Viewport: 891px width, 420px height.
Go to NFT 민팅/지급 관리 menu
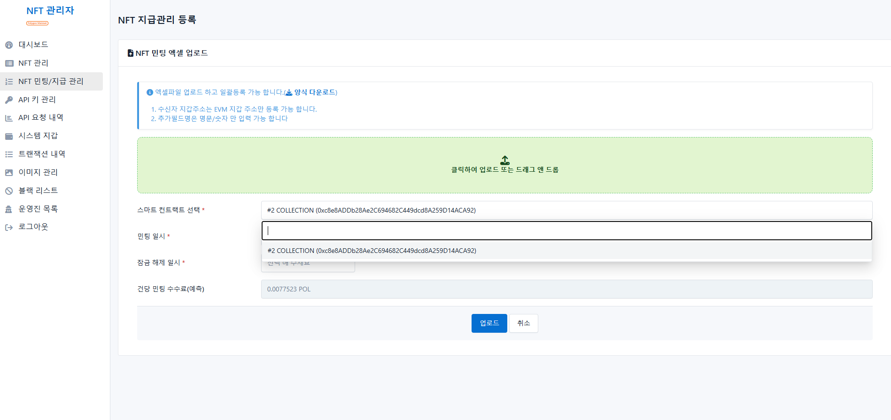(51, 81)
